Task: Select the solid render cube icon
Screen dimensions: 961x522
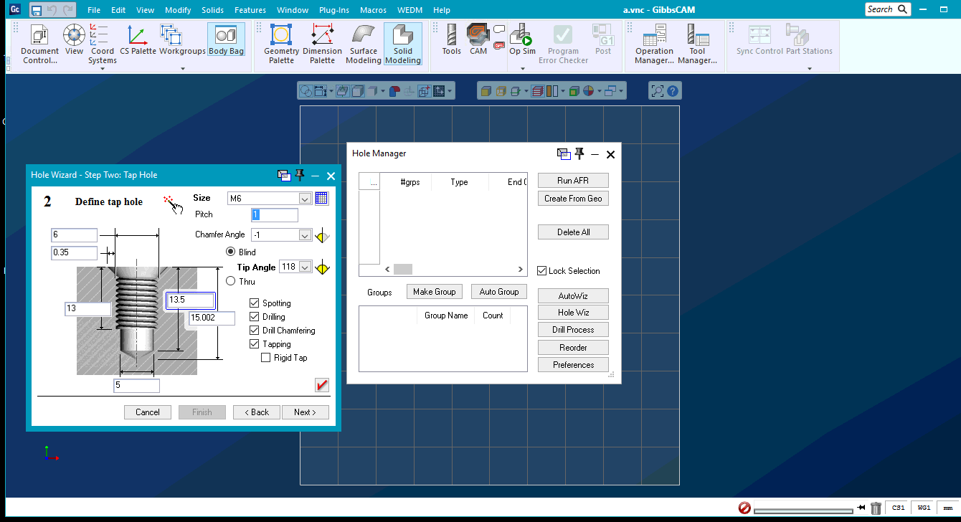Action: click(486, 91)
